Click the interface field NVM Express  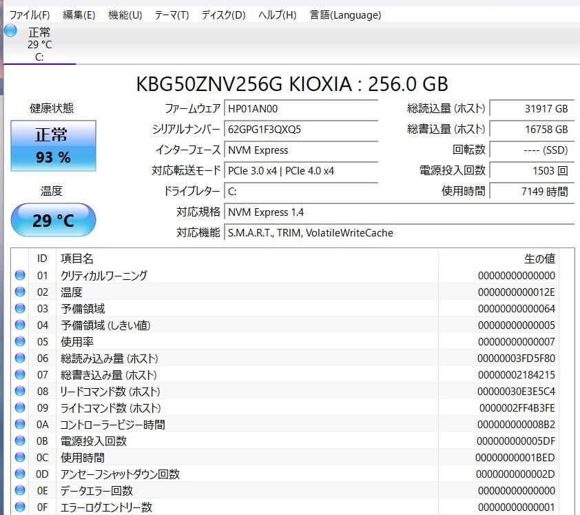pos(301,150)
